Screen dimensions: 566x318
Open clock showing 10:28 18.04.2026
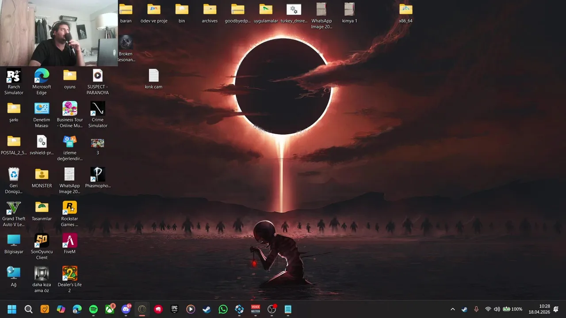click(x=539, y=309)
